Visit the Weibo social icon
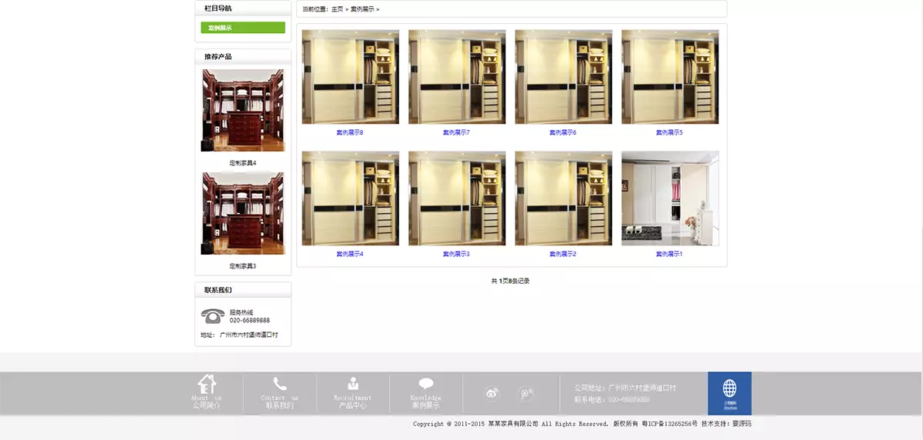Viewport: 923px width, 440px height. (492, 393)
